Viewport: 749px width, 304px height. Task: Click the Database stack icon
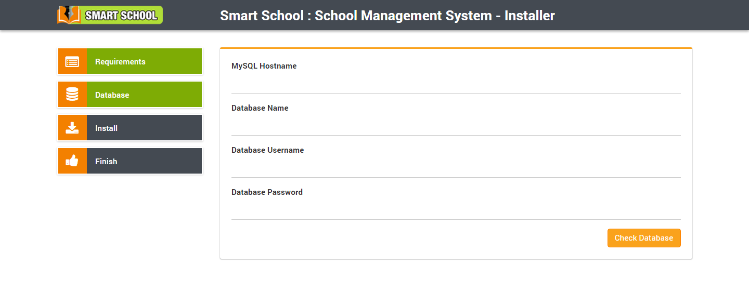pyautogui.click(x=72, y=95)
